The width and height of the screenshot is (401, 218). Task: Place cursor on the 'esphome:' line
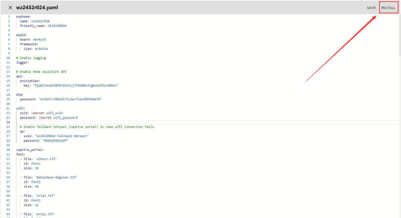point(23,16)
